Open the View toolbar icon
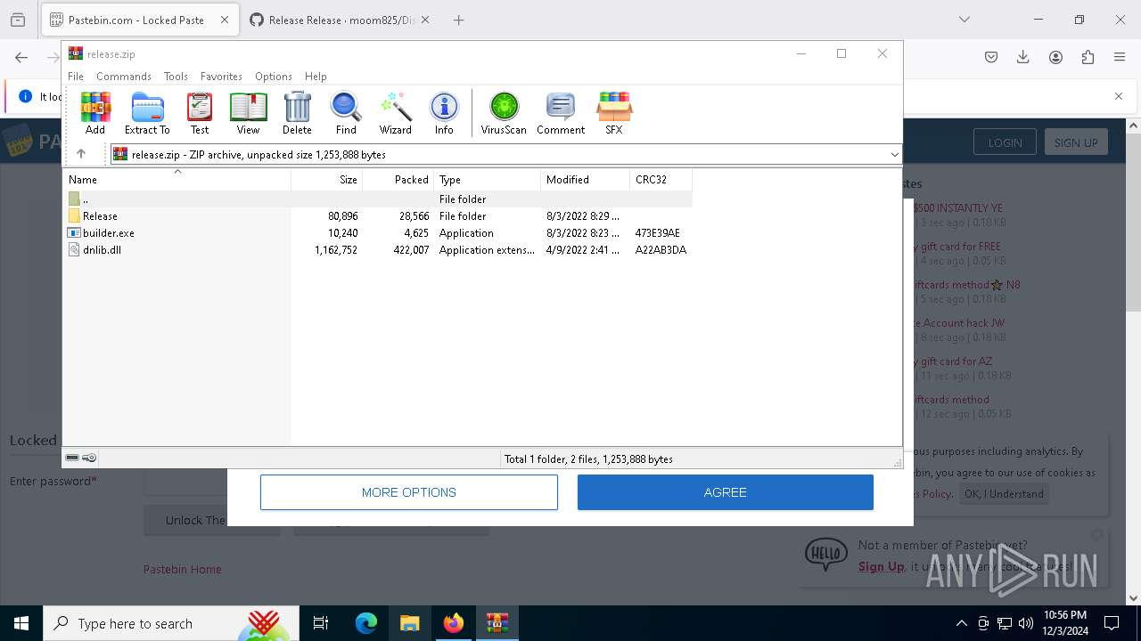Image resolution: width=1141 pixels, height=641 pixels. (x=248, y=113)
